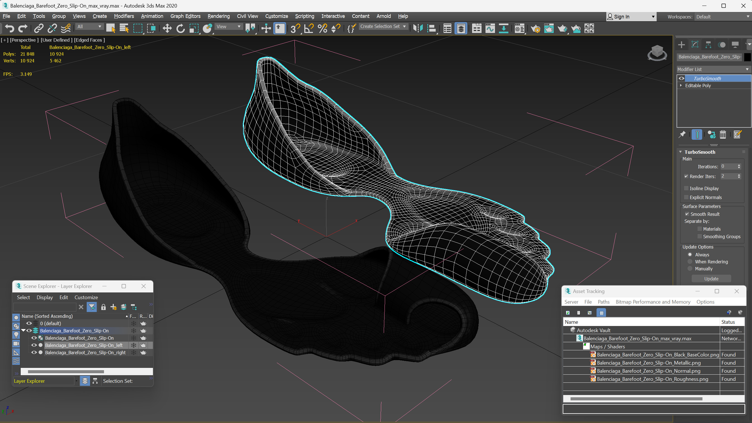Click the Align tool icon
This screenshot has width=752, height=423.
coord(432,28)
